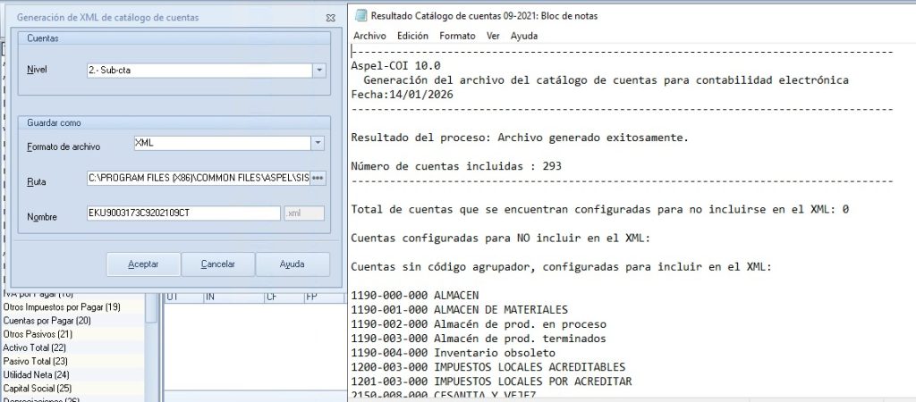Click the IN column header
This screenshot has height=402, width=916.
tap(233, 297)
